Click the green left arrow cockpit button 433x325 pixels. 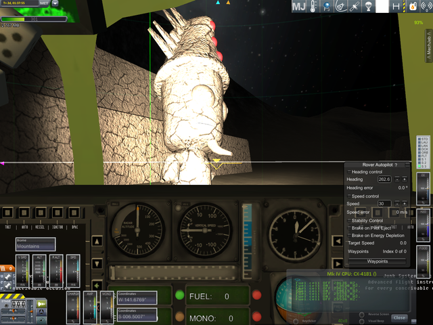pos(97,285)
